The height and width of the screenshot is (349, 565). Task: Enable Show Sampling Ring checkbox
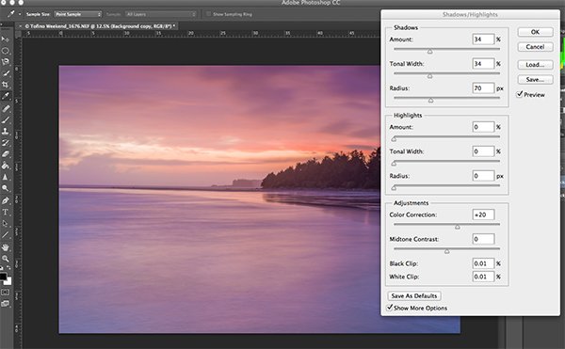[208, 14]
